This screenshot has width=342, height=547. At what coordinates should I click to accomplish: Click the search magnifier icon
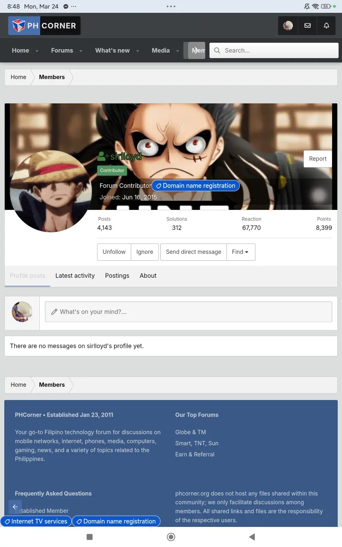point(217,50)
